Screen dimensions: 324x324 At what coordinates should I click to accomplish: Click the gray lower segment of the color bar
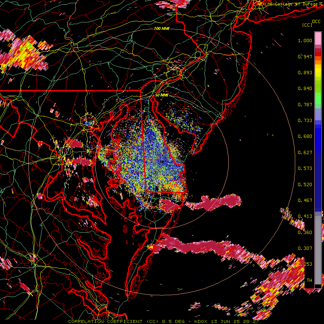pyautogui.click(x=318, y=250)
